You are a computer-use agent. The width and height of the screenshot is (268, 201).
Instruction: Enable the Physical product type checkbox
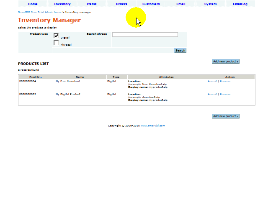pos(56,43)
